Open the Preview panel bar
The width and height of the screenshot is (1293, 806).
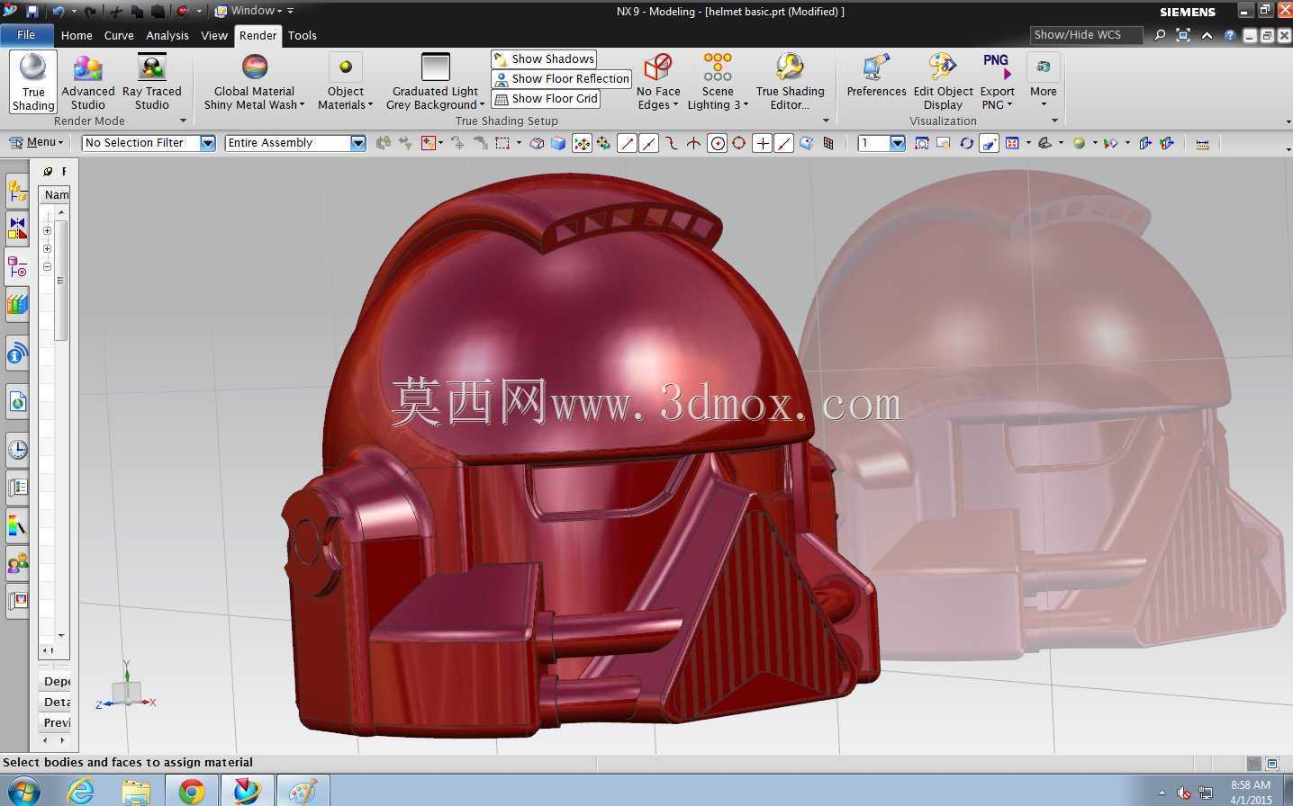pyautogui.click(x=55, y=722)
